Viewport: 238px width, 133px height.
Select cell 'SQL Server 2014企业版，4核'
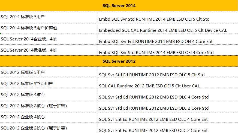pyautogui.click(x=49, y=39)
